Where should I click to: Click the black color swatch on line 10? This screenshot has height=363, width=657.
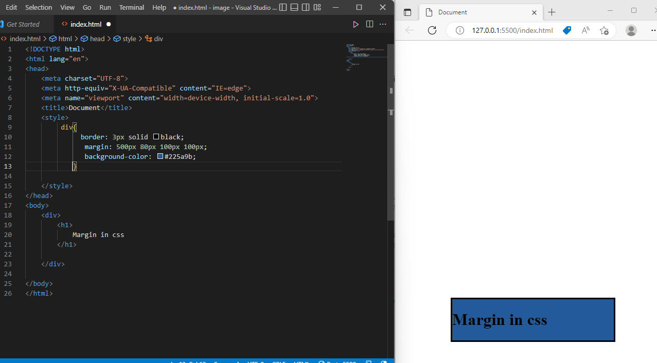click(x=156, y=137)
